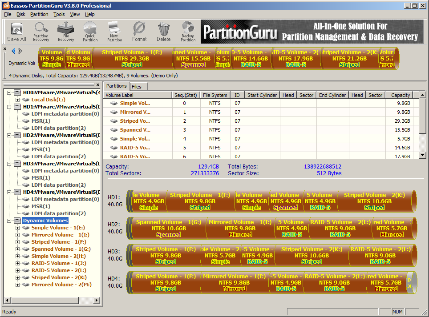The image size is (429, 317).
Task: Select top bar Striped Volume - 1(F:) 29.3GB block
Action: (132, 58)
